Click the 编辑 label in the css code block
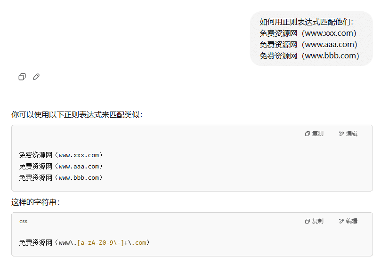Screen dimensions: 389x272 352,221
